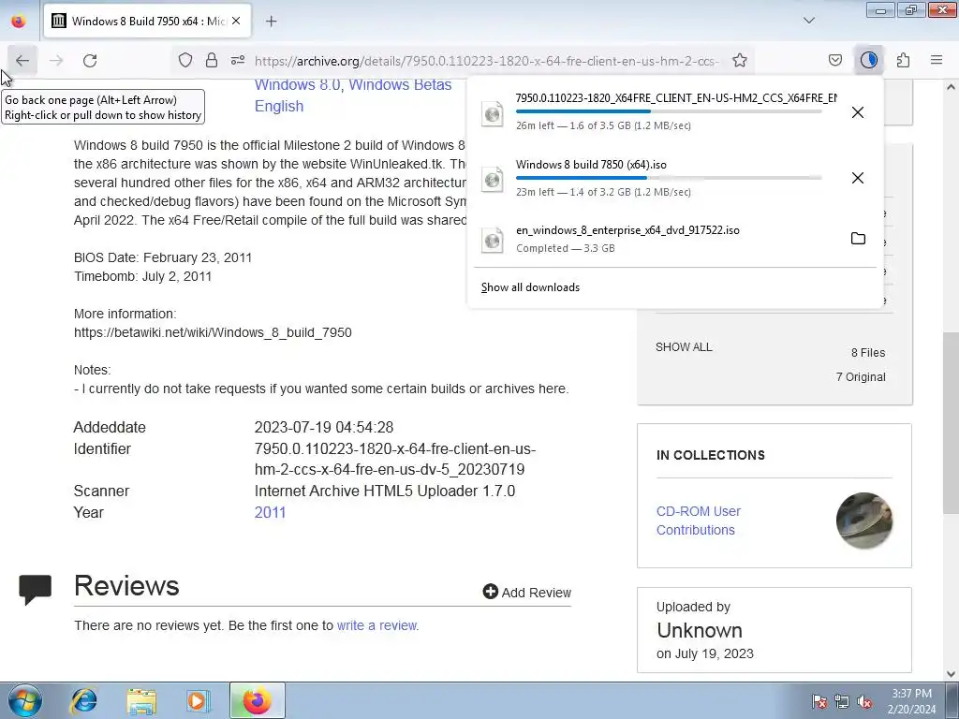Reload the current page

90,61
